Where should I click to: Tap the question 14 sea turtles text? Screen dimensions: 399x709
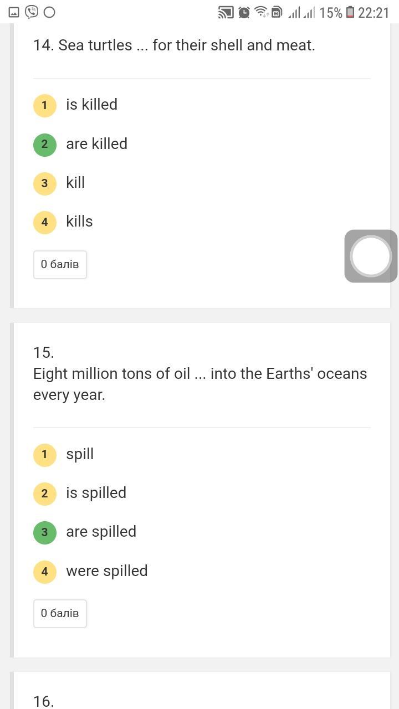pyautogui.click(x=174, y=45)
